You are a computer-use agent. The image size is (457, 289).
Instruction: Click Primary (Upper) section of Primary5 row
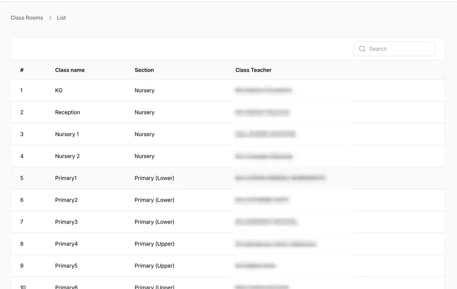[154, 266]
